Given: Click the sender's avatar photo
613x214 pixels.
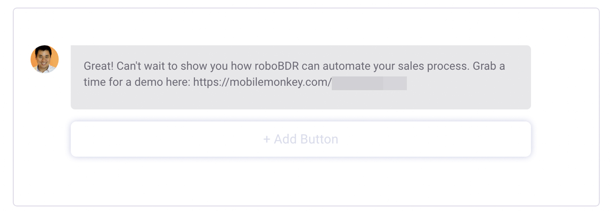Looking at the screenshot, I should 44,59.
